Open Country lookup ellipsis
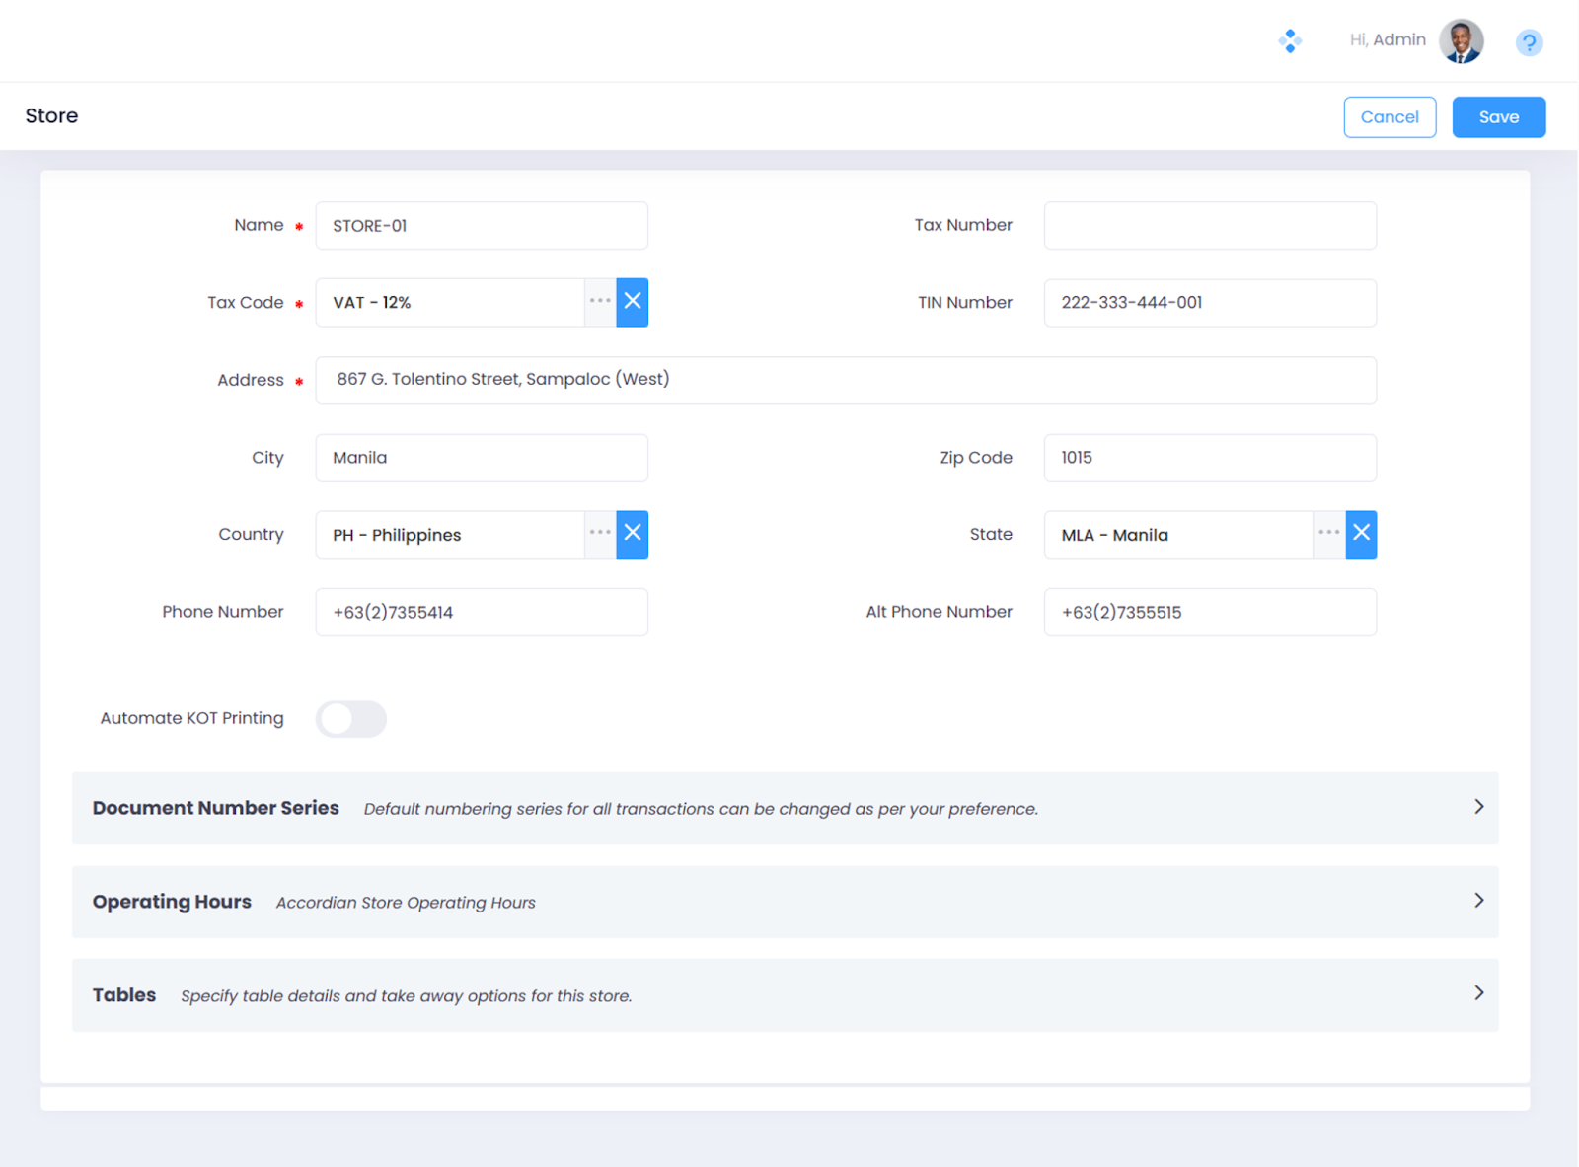Screen dimensions: 1579x1167 (x=600, y=534)
